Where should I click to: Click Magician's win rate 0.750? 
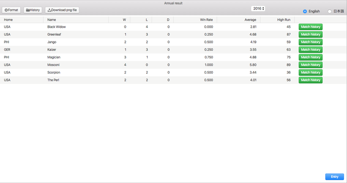coord(209,57)
